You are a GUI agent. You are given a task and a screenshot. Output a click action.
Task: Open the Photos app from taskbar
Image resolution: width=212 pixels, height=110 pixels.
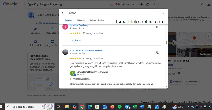pos(157,107)
